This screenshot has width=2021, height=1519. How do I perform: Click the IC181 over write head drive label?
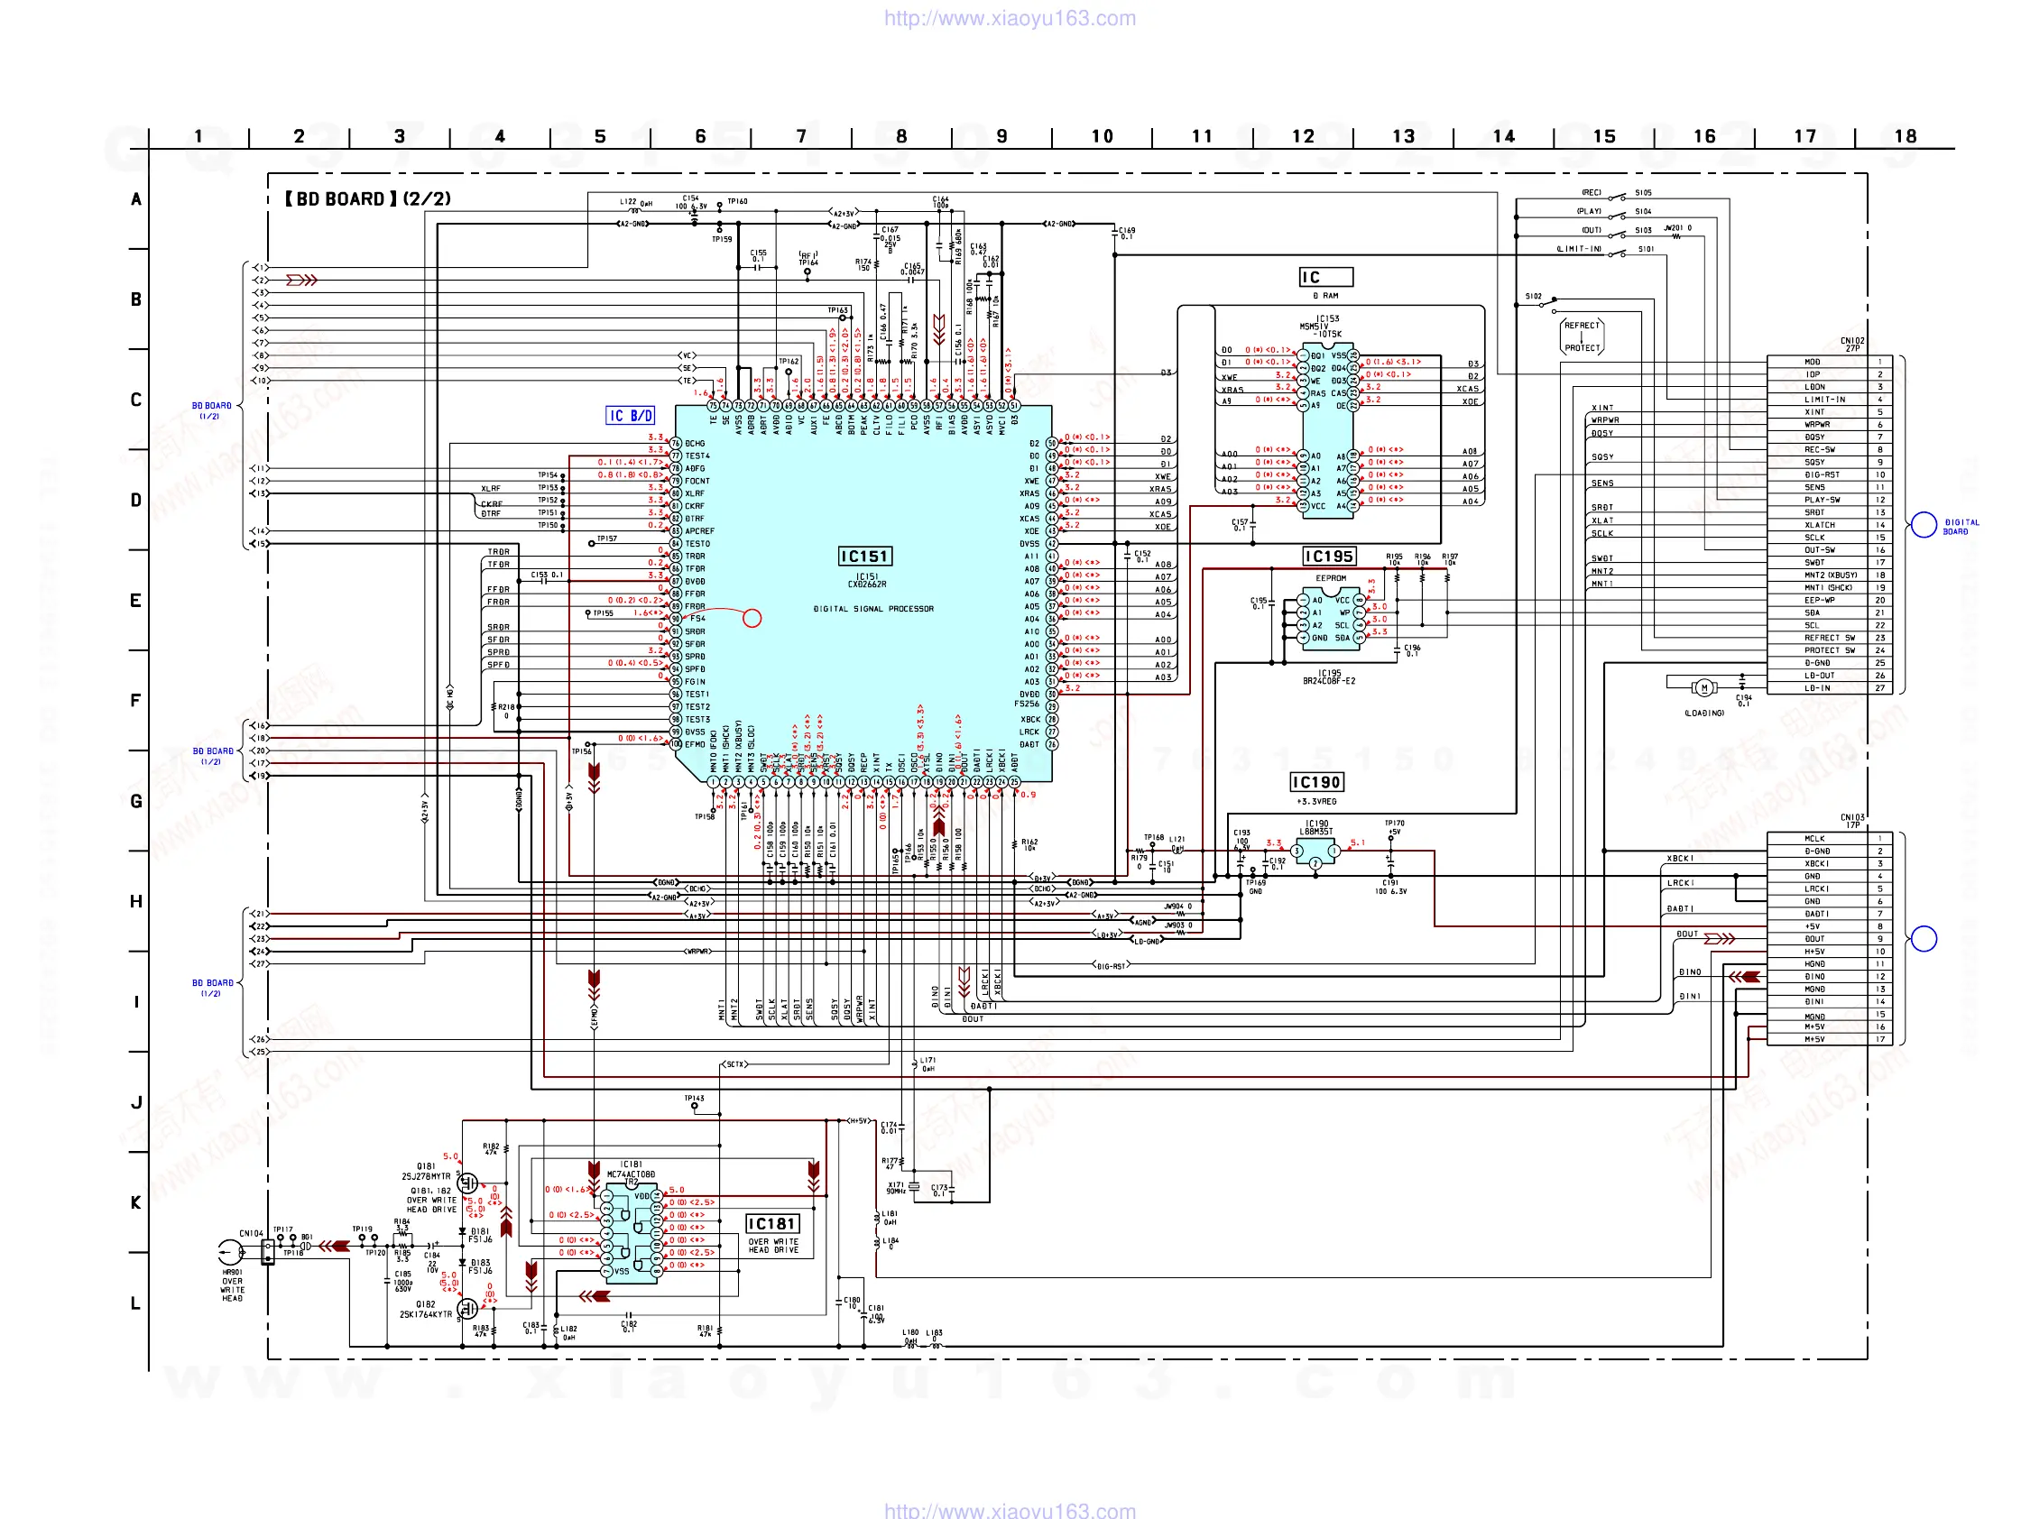point(773,1224)
